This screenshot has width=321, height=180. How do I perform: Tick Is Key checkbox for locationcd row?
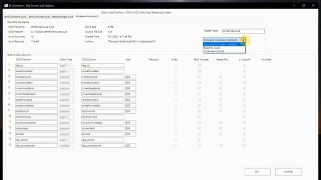coord(176,111)
